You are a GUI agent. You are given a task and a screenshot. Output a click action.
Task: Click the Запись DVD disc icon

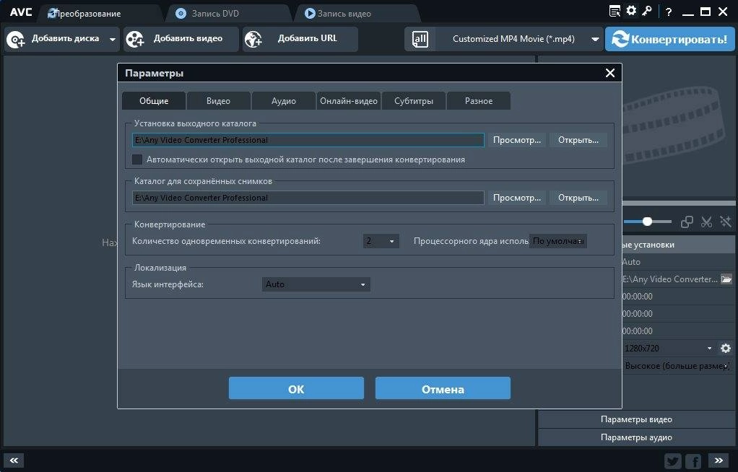pos(181,14)
